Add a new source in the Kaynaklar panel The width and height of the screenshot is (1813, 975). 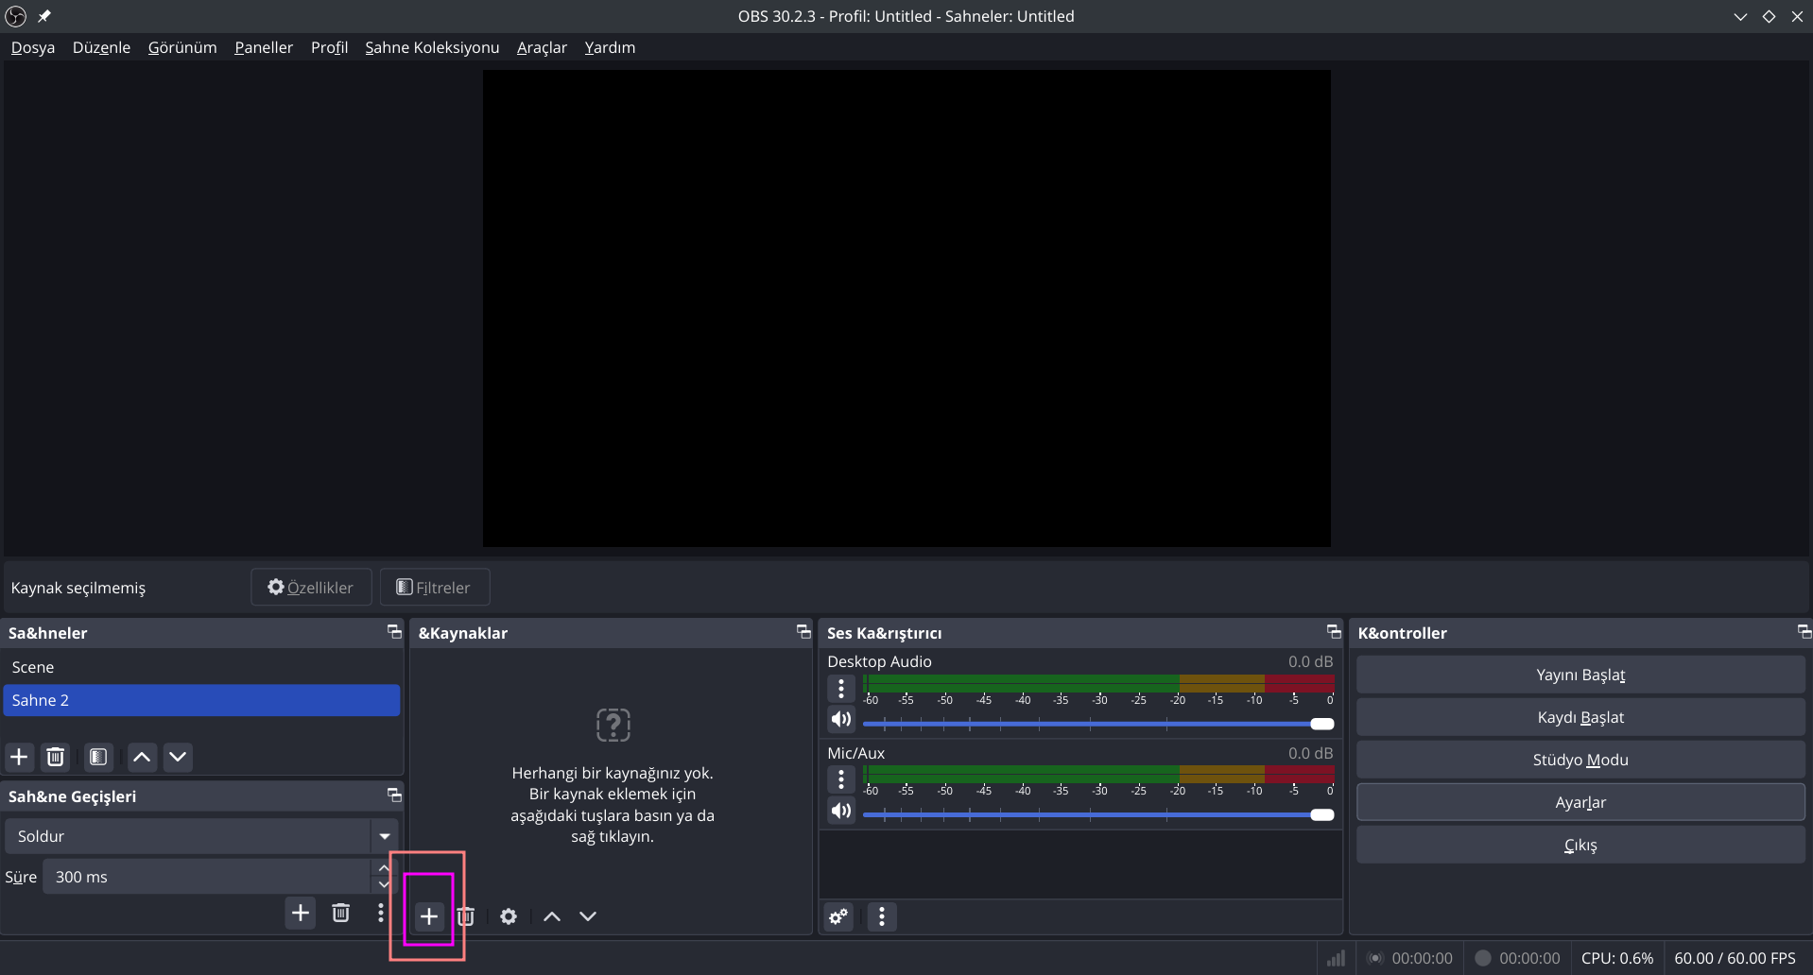point(429,915)
